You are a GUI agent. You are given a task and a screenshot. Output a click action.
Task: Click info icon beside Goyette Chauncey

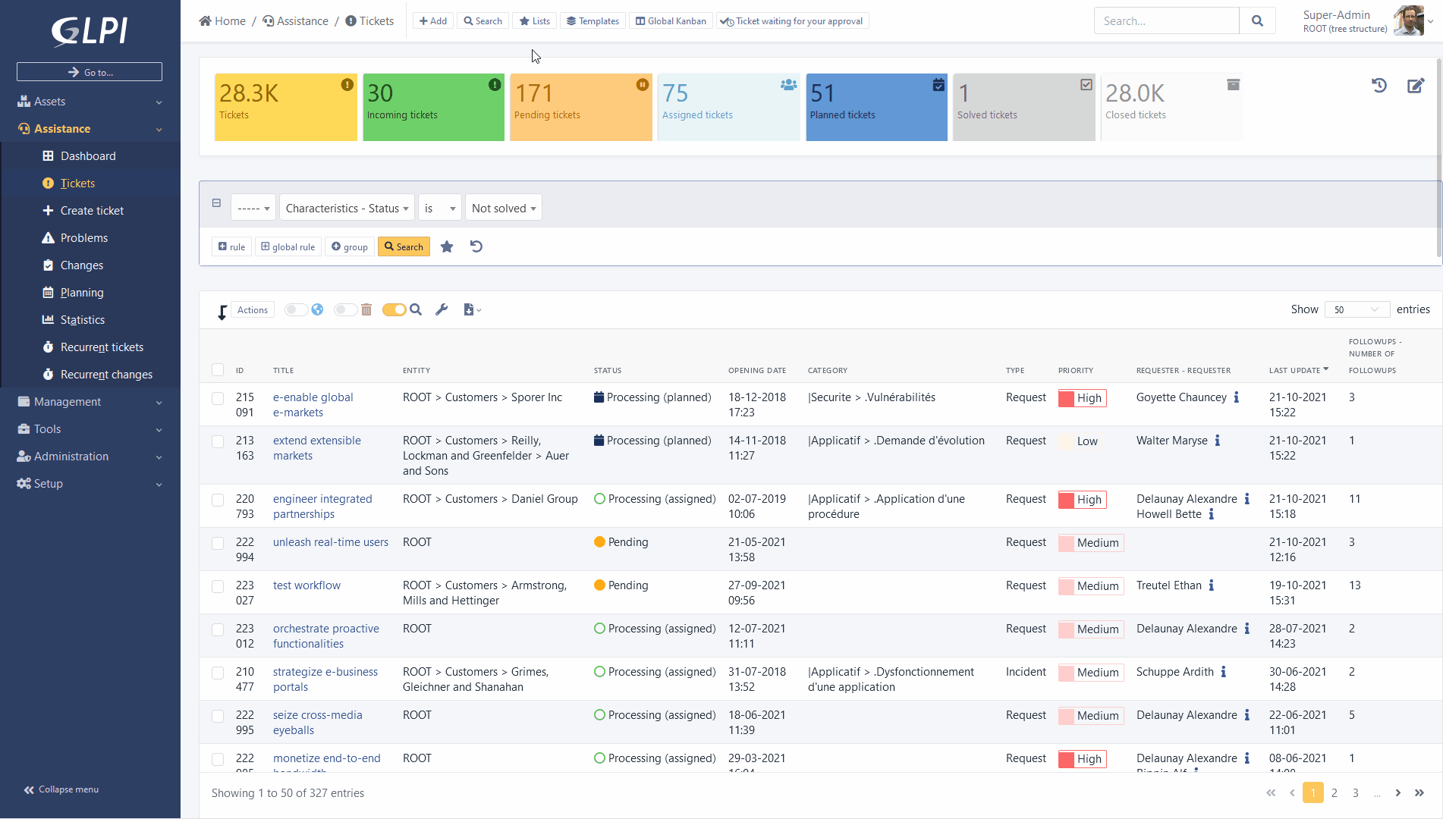[x=1237, y=397]
